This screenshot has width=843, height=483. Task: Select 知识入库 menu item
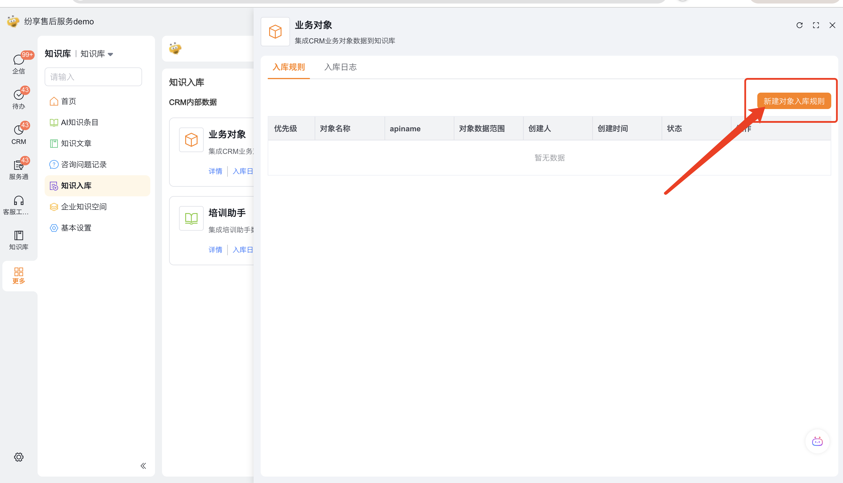click(97, 186)
